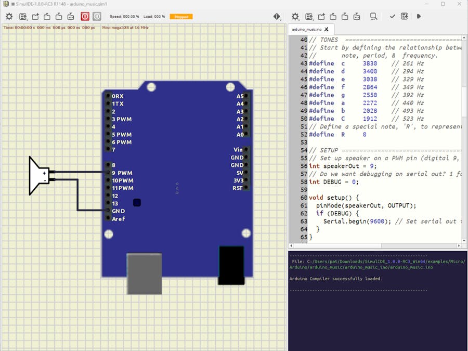The width and height of the screenshot is (468, 351).
Task: Upload firmware to the MCU icon
Action: (405, 17)
